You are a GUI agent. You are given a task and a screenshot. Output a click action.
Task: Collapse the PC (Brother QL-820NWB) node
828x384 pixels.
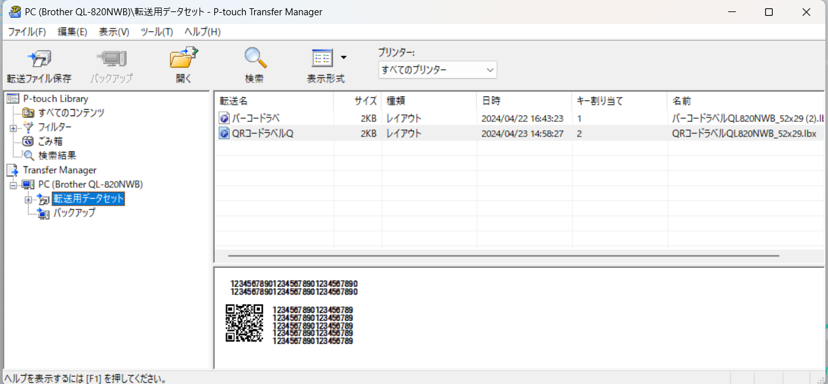point(13,185)
